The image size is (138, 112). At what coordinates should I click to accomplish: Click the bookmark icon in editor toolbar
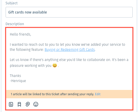tap(19, 104)
